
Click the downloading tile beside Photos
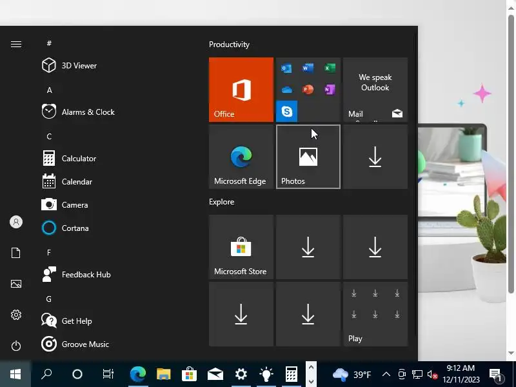[x=375, y=157]
